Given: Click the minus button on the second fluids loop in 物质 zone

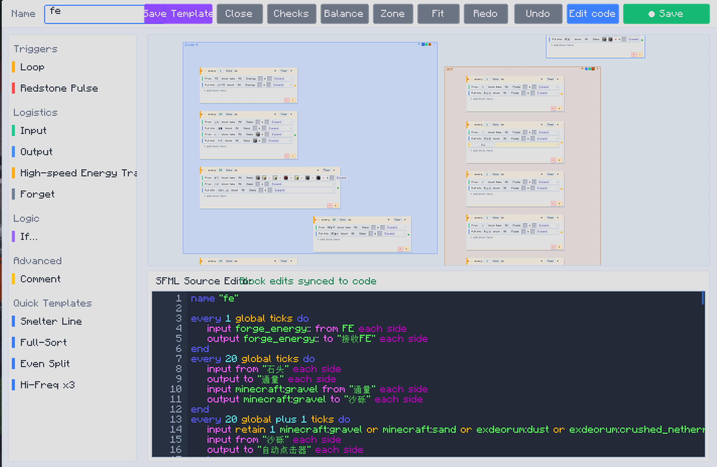Looking at the screenshot, I should pos(553,160).
